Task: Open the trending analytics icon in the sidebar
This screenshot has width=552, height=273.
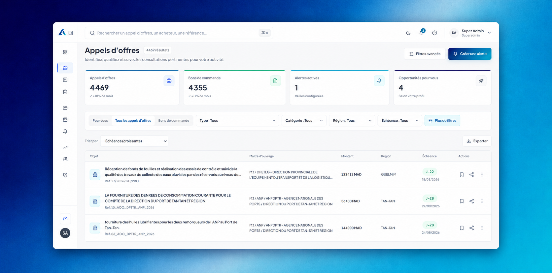Action: [65, 147]
